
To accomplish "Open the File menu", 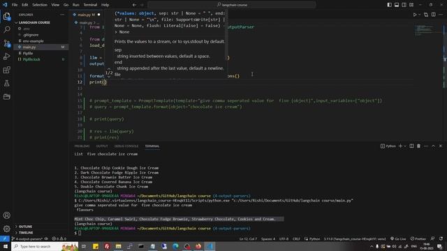I will point(15,5).
